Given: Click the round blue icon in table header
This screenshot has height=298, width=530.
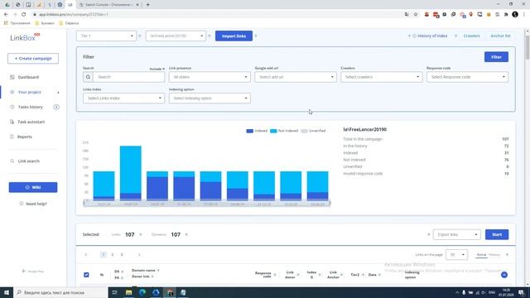Looking at the screenshot, I should pos(504,275).
